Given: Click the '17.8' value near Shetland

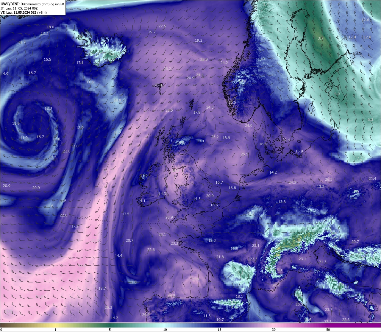Looking at the screenshot, I should point(197,113).
